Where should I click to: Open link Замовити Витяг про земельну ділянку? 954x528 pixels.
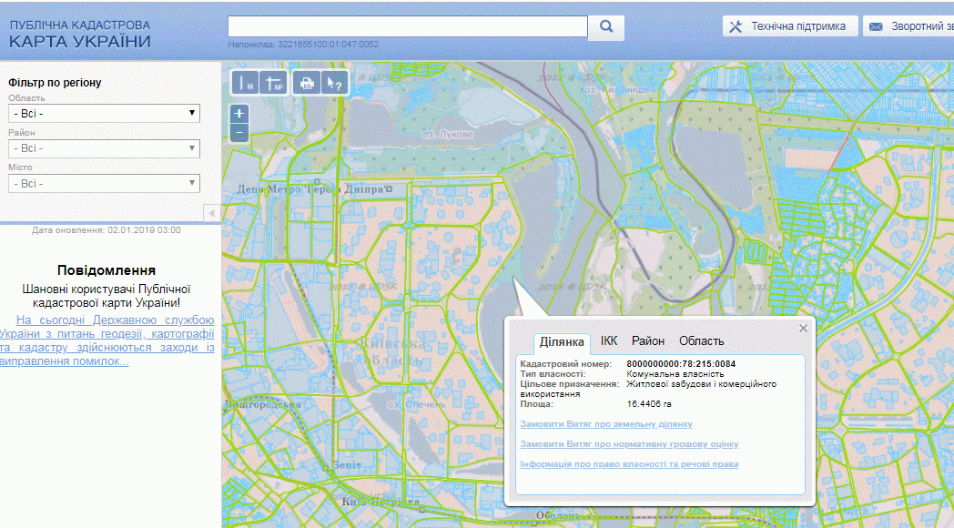click(x=605, y=424)
